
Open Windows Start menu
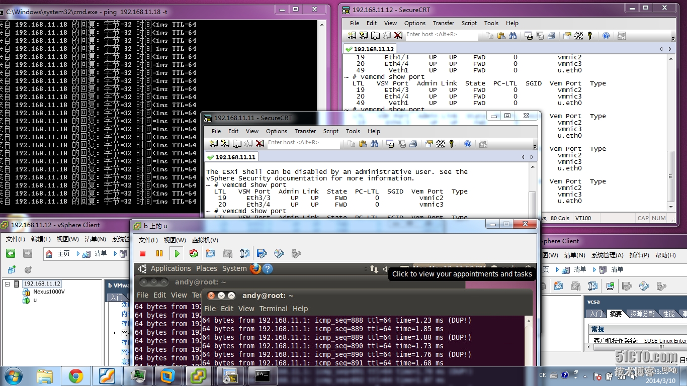pos(13,376)
